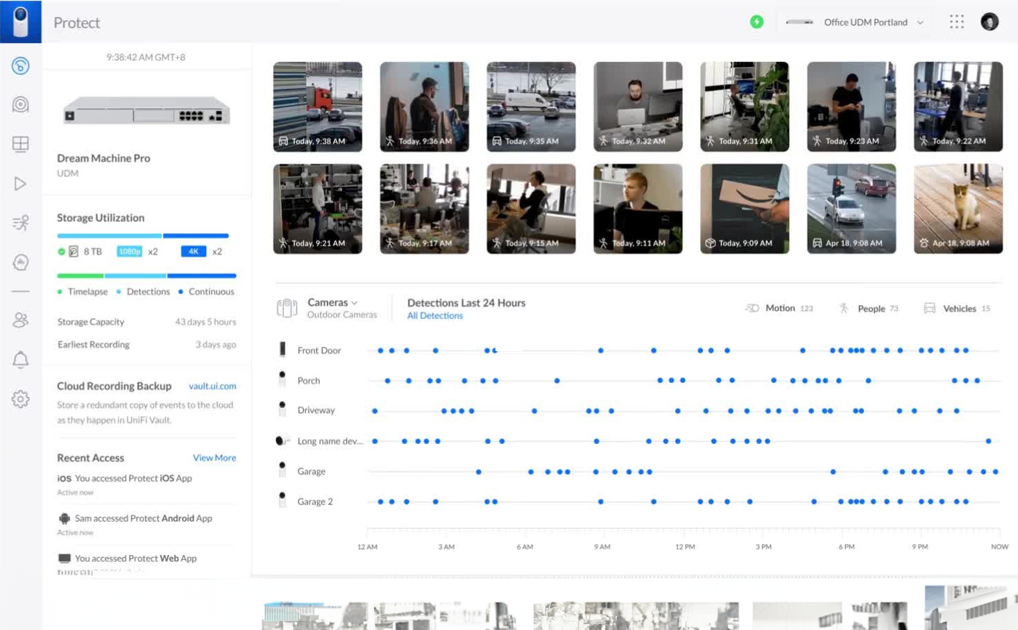The height and width of the screenshot is (630, 1018).
Task: Toggle the People detections filter
Action: tap(869, 308)
